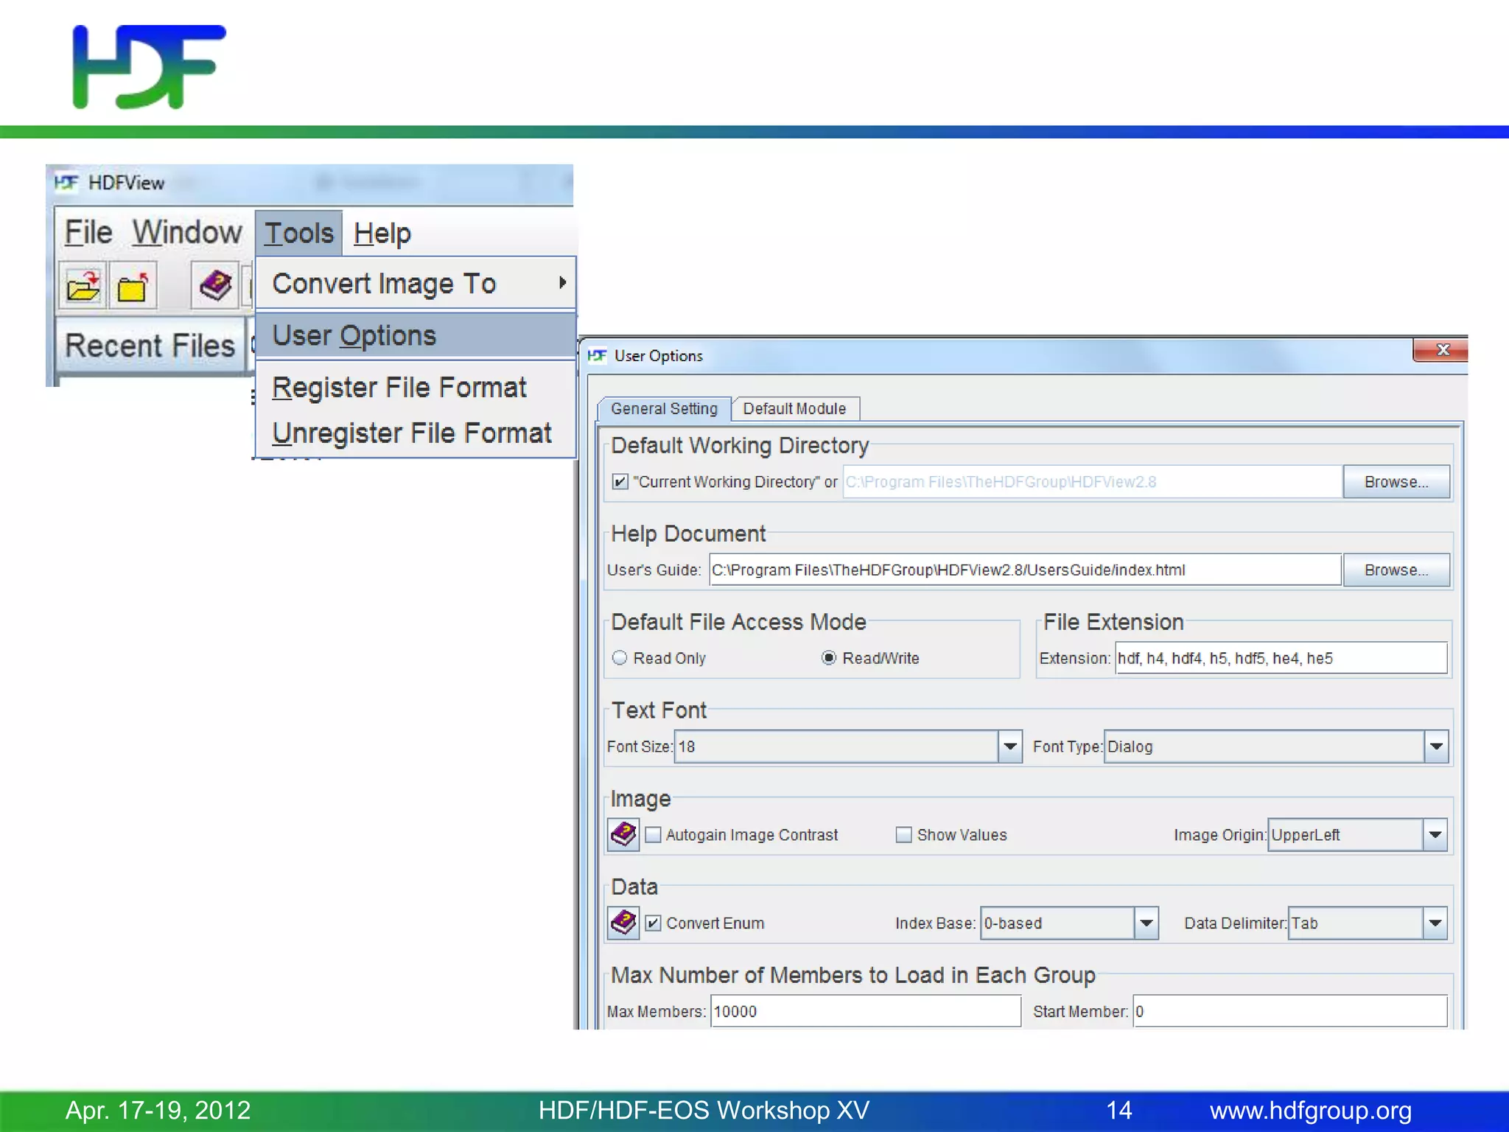The image size is (1509, 1132).
Task: Click the help book icon in Data section
Action: (623, 923)
